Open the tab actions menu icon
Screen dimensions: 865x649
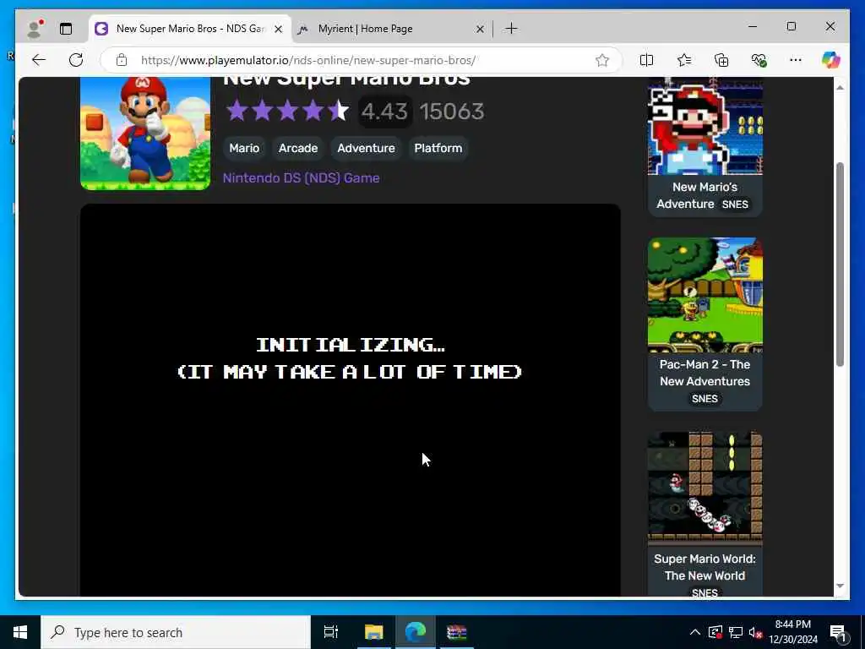pyautogui.click(x=66, y=29)
